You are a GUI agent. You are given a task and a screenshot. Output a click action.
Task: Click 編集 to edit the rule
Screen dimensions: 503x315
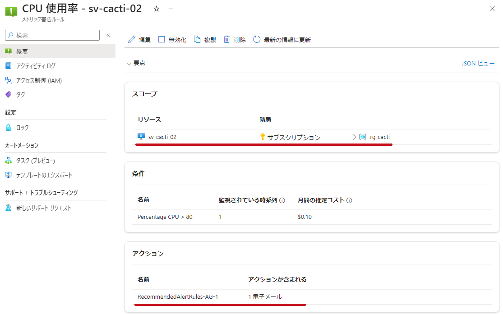point(145,40)
